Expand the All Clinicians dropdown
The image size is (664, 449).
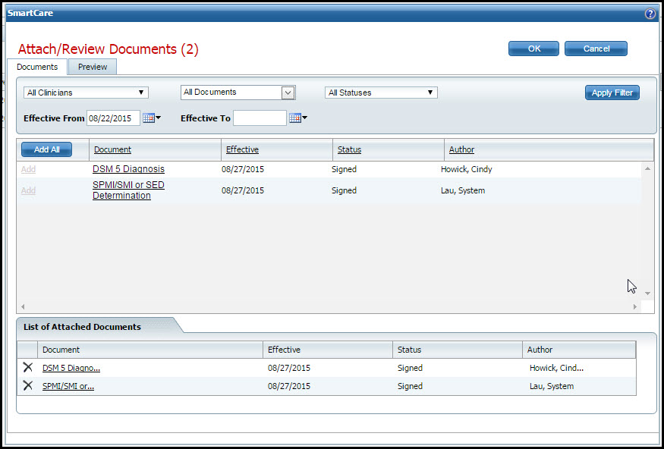coord(86,93)
